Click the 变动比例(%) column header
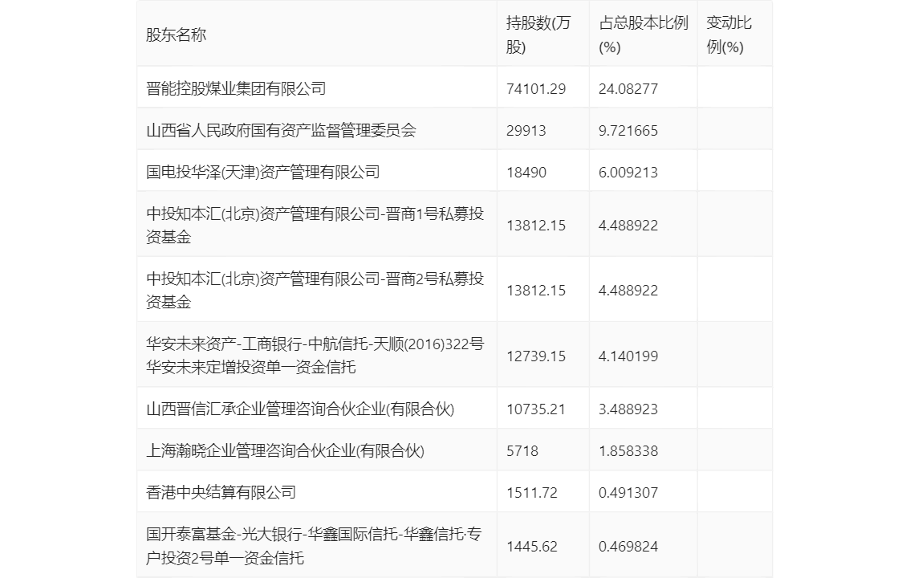 coord(729,35)
